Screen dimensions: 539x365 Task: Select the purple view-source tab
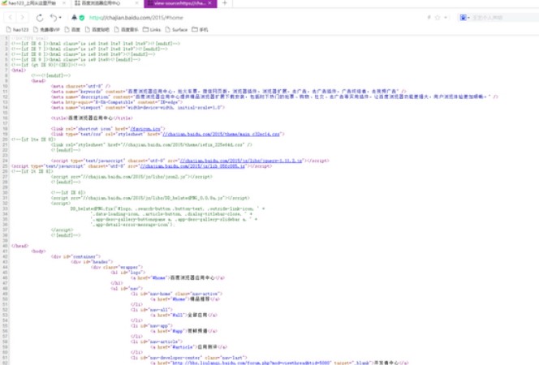[180, 3]
